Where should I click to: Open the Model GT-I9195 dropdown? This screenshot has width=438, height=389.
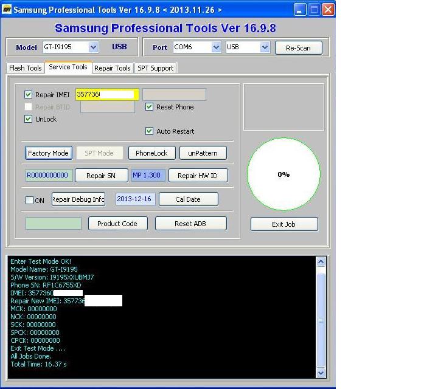tap(94, 47)
